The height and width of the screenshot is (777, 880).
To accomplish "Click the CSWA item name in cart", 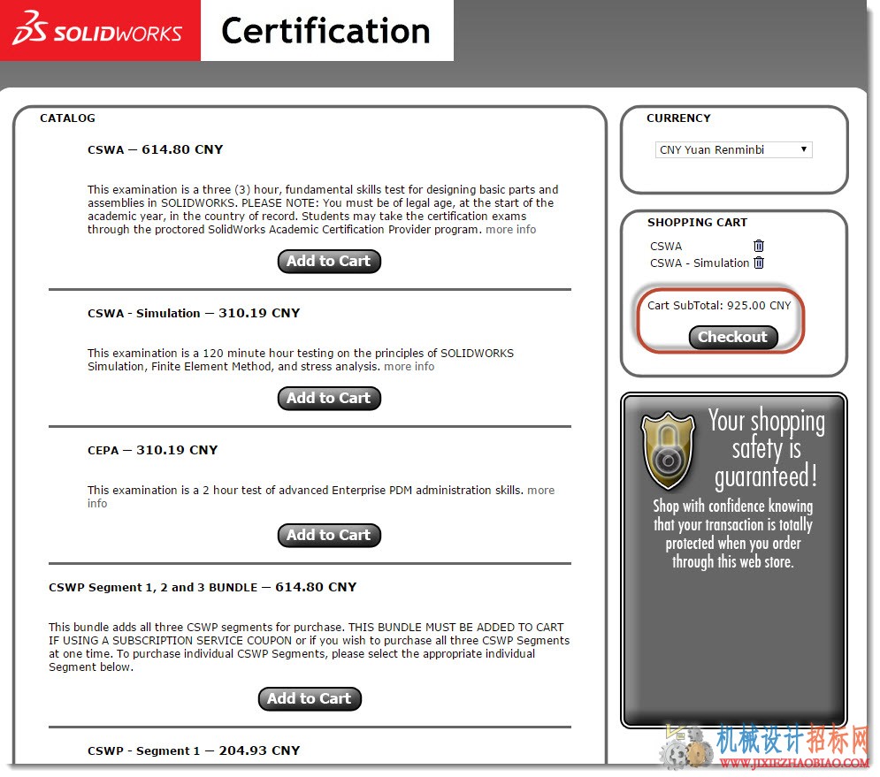I will point(666,247).
